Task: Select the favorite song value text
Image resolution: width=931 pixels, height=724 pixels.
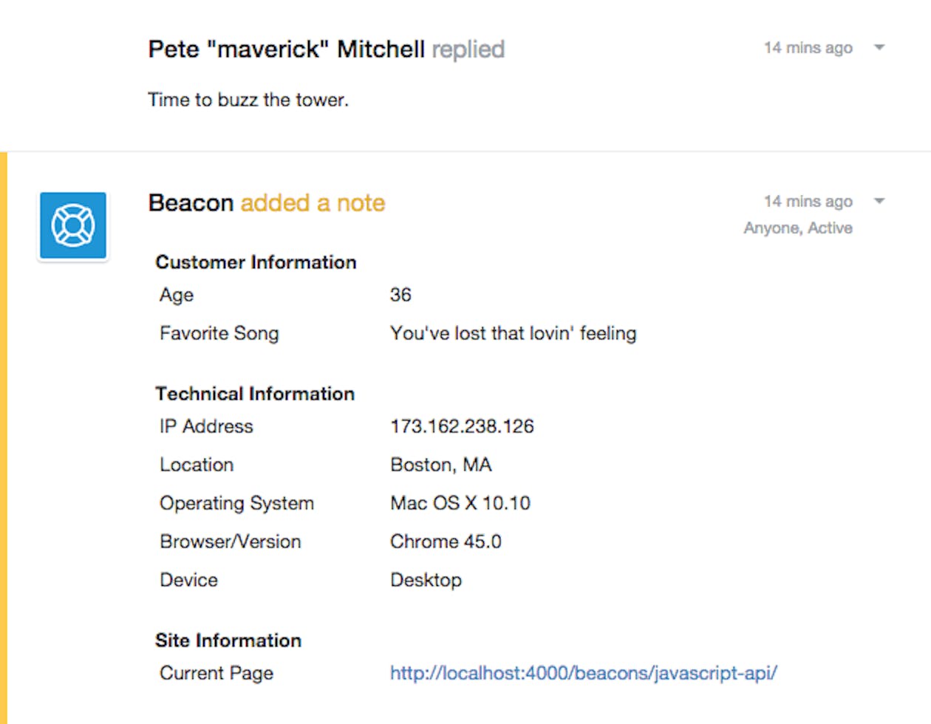Action: tap(514, 333)
